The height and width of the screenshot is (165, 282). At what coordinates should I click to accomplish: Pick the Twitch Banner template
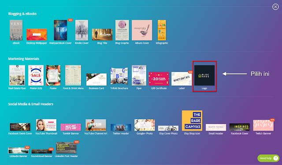(263, 125)
